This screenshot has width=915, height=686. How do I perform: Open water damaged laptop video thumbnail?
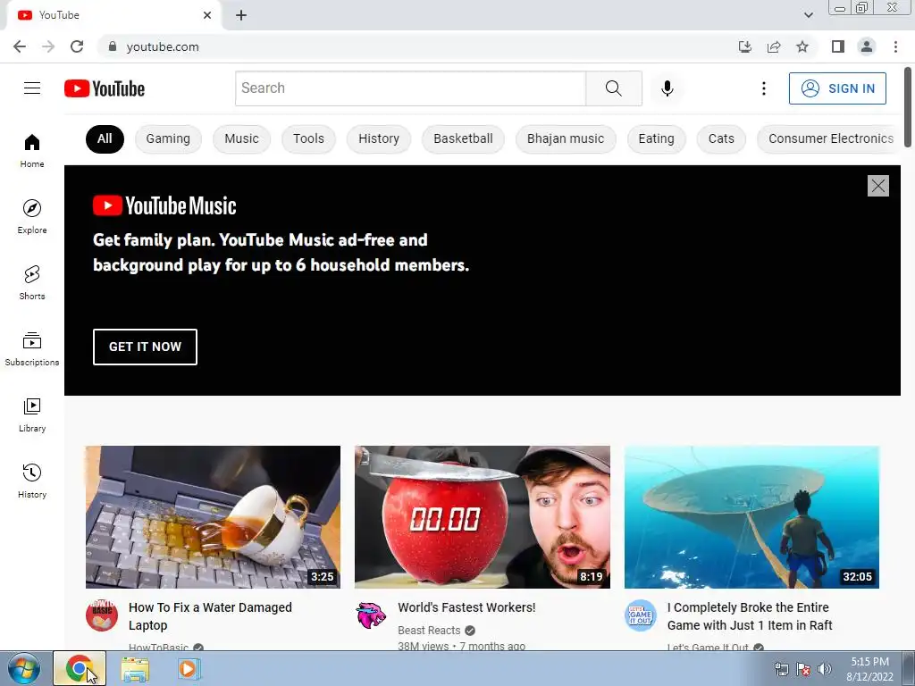(213, 517)
